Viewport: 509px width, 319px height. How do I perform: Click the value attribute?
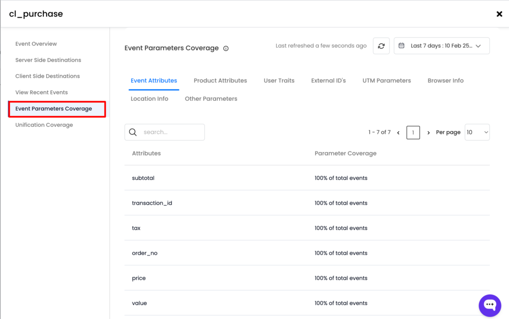tap(139, 303)
